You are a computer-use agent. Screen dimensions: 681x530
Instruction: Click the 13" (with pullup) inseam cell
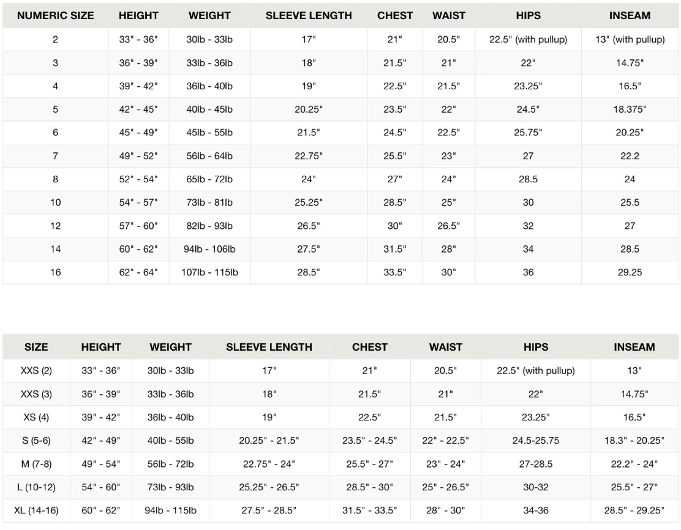pyautogui.click(x=630, y=40)
